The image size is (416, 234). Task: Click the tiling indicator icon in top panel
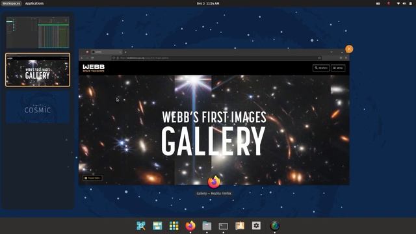[378, 3]
